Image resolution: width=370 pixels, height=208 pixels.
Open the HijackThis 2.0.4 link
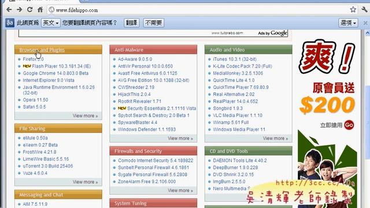tap(134, 94)
